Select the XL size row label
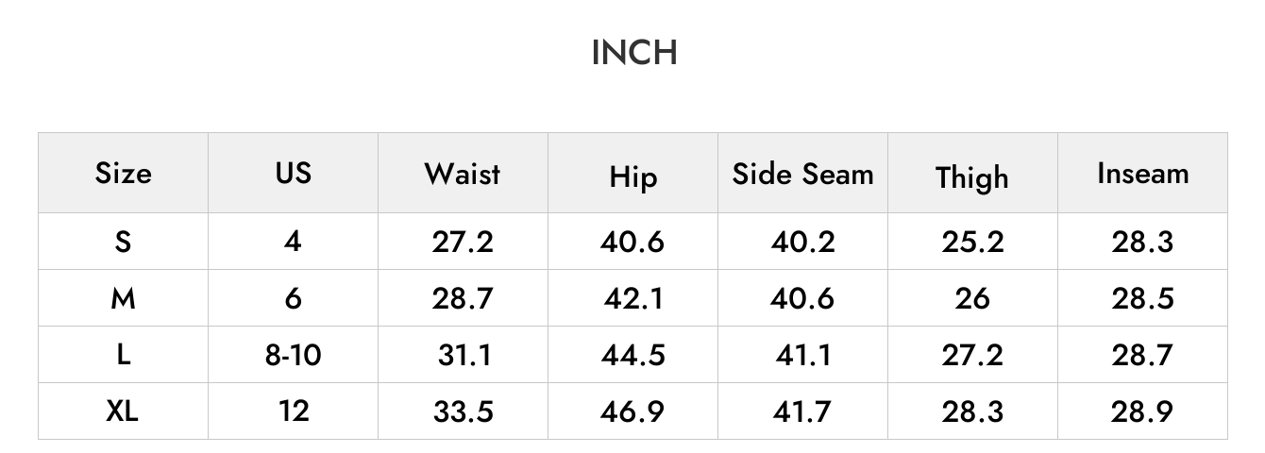 pos(123,411)
